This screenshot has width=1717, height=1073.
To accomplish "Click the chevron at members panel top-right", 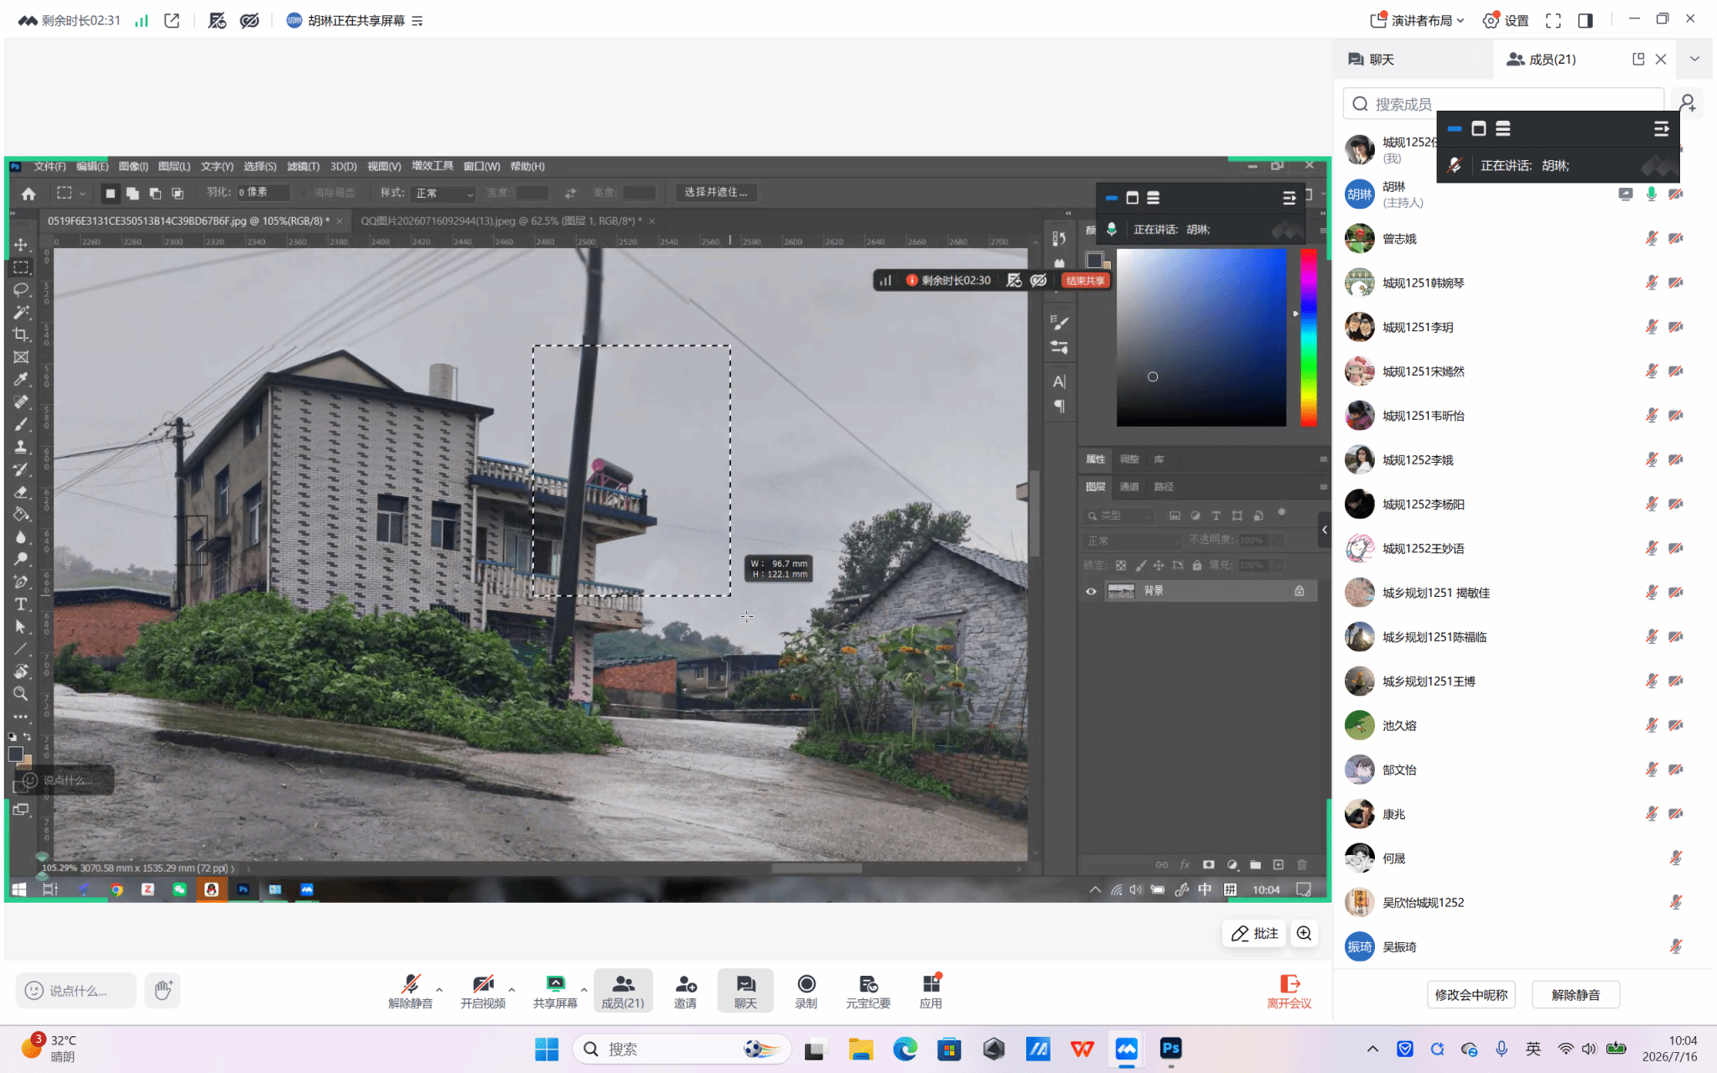I will pyautogui.click(x=1694, y=59).
